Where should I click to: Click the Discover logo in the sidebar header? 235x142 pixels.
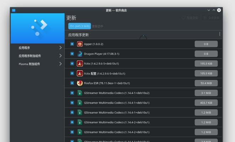coord(40,28)
